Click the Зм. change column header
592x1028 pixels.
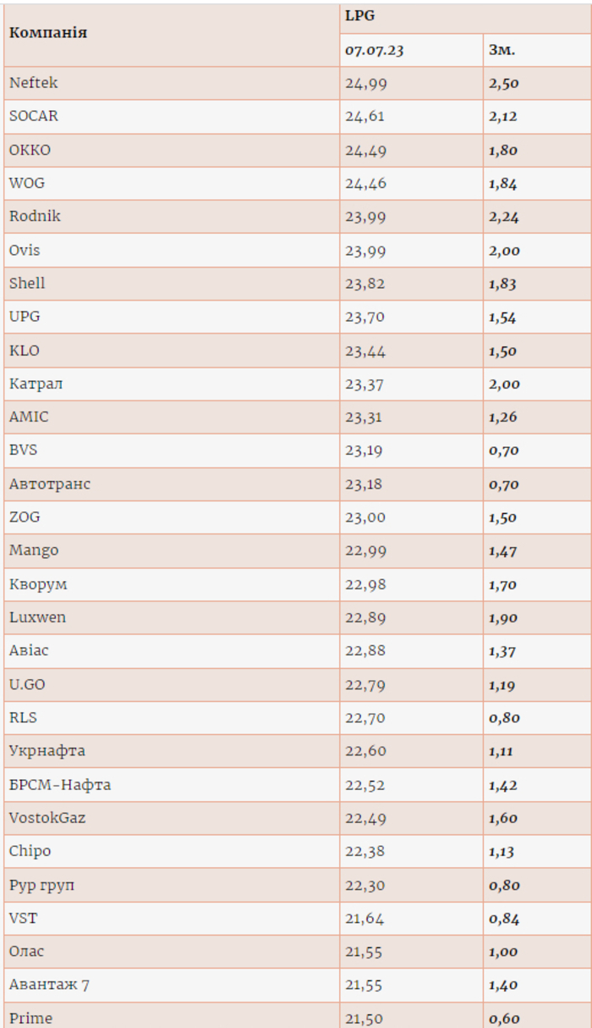pos(502,51)
